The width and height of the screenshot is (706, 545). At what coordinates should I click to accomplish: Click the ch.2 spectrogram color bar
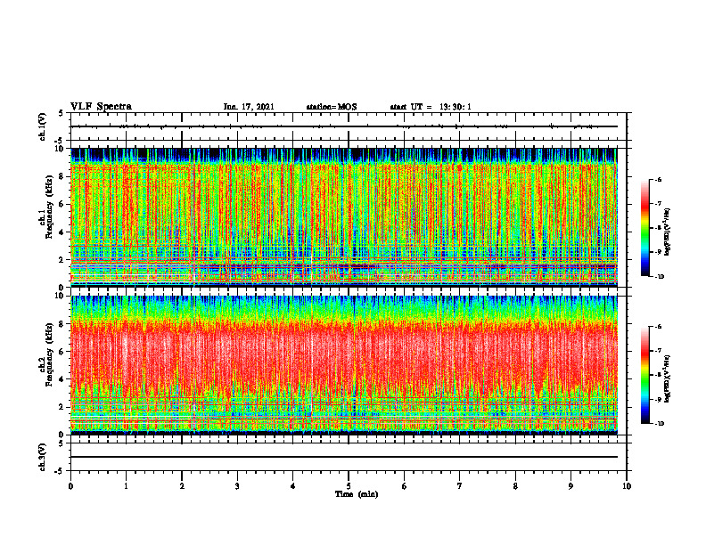[x=644, y=375]
